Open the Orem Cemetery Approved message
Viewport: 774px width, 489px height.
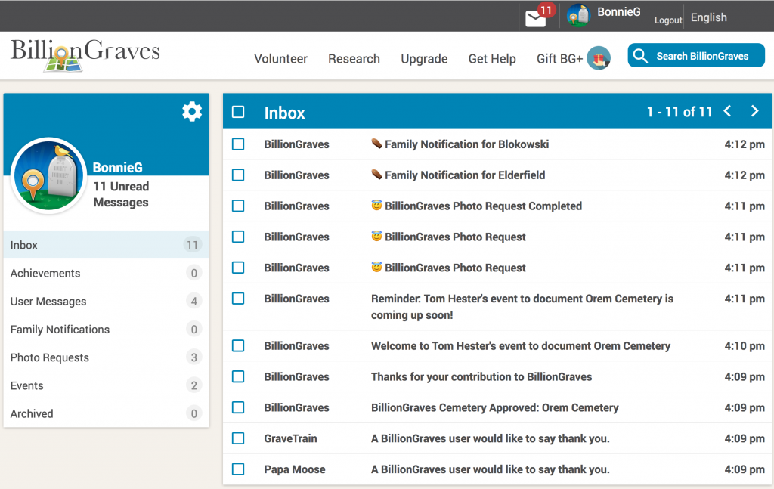(x=494, y=407)
